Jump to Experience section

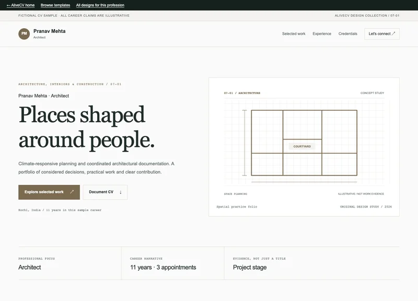coord(322,34)
